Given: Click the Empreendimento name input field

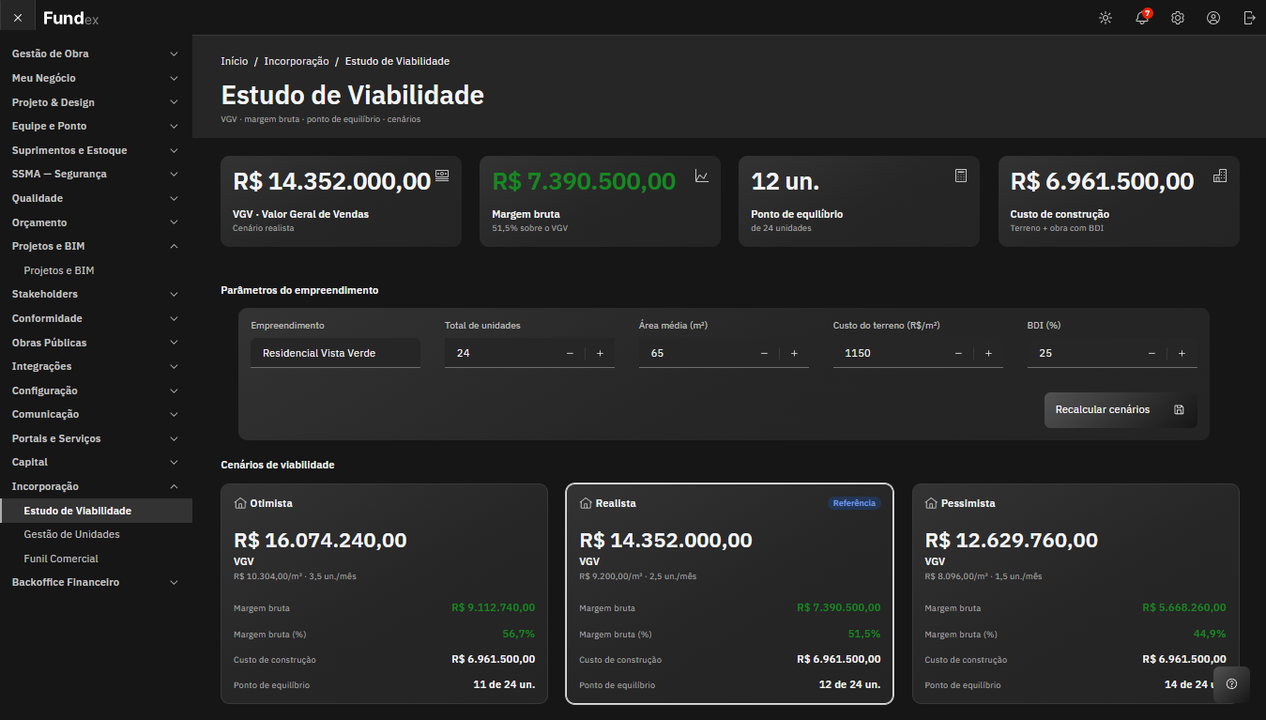Looking at the screenshot, I should click(x=335, y=353).
